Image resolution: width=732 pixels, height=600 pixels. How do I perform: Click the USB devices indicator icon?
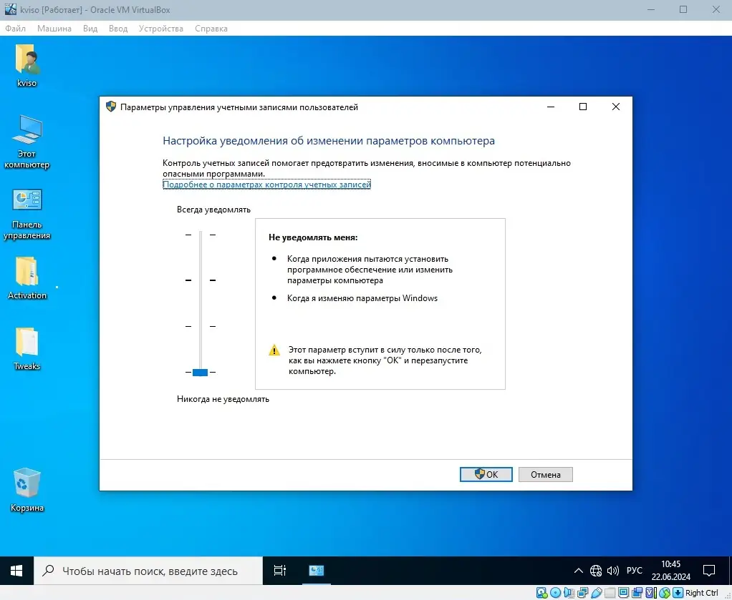(x=596, y=593)
